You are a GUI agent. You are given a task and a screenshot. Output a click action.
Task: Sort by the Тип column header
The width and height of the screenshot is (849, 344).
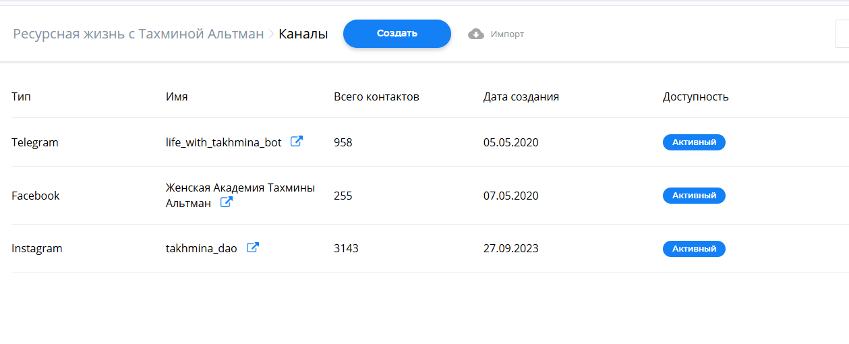21,96
